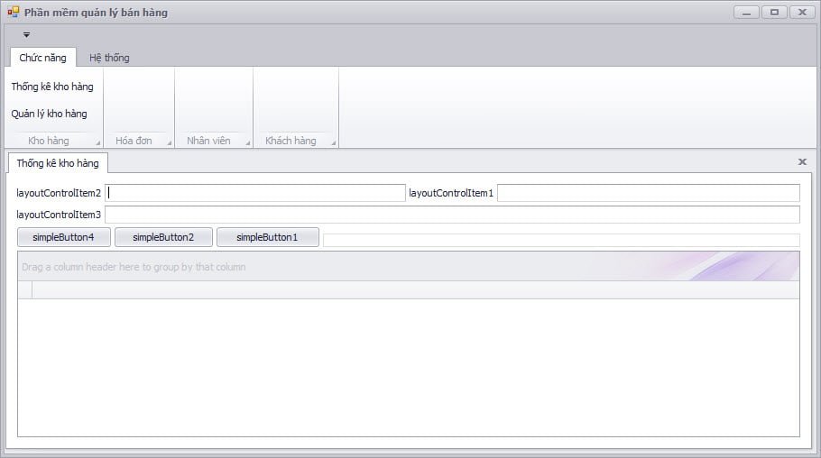Focus the layoutControlItem2 text field
This screenshot has width=821, height=458.
255,193
